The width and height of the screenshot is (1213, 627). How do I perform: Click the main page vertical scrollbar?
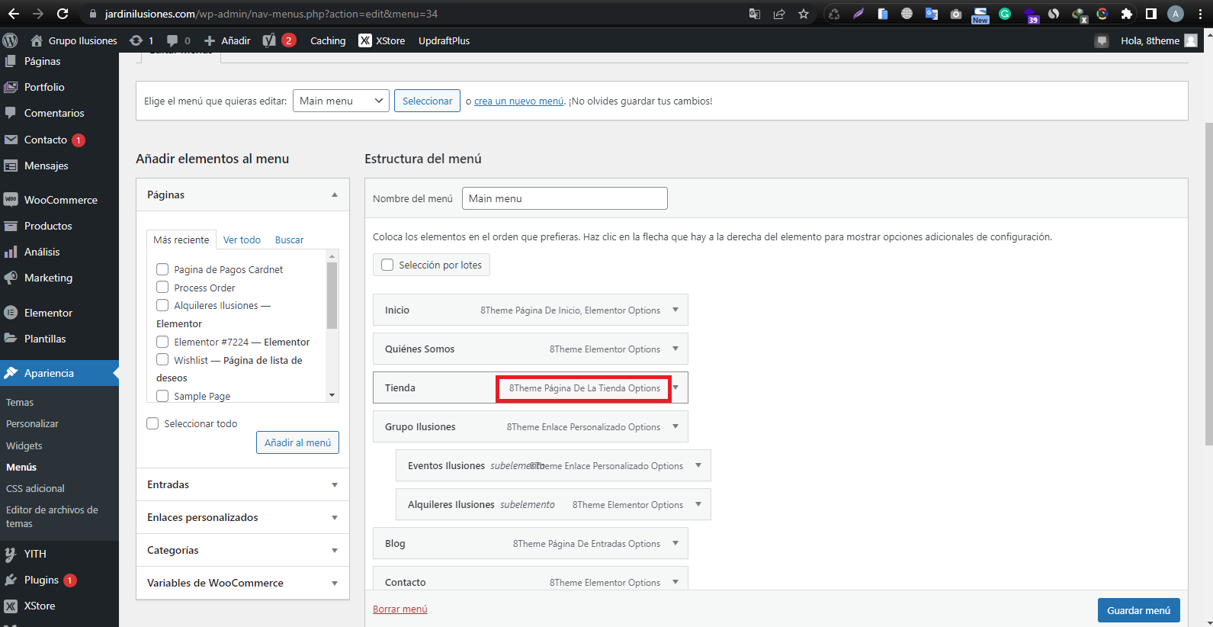1208,282
